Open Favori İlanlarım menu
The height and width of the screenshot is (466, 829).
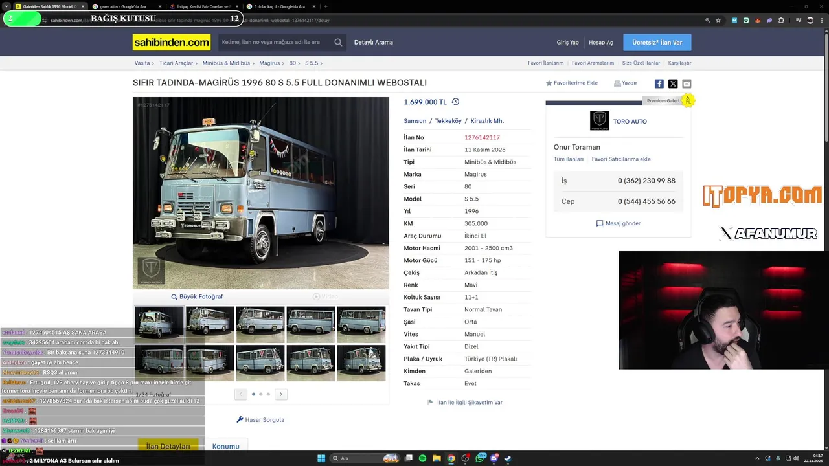pyautogui.click(x=545, y=63)
